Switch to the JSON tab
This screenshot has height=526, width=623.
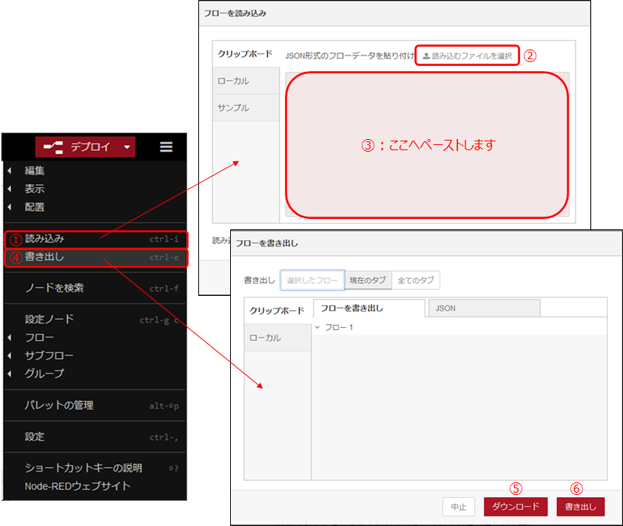click(482, 308)
